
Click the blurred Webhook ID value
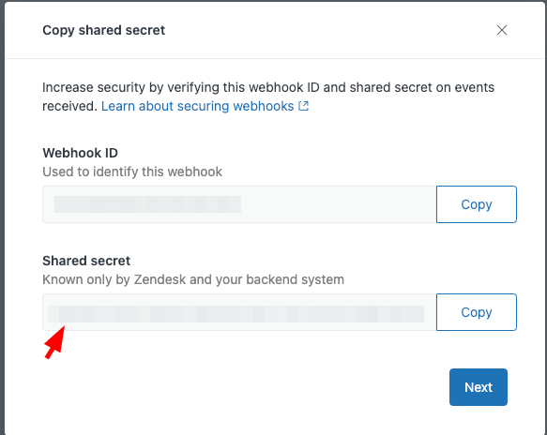click(147, 204)
